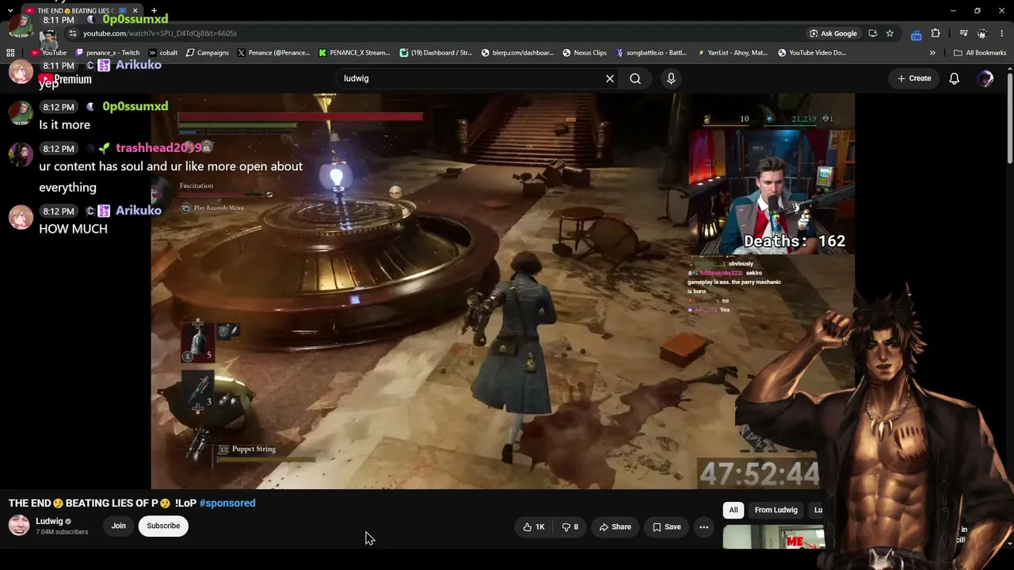Start voice search with the microphone
This screenshot has width=1014, height=570.
pos(671,78)
